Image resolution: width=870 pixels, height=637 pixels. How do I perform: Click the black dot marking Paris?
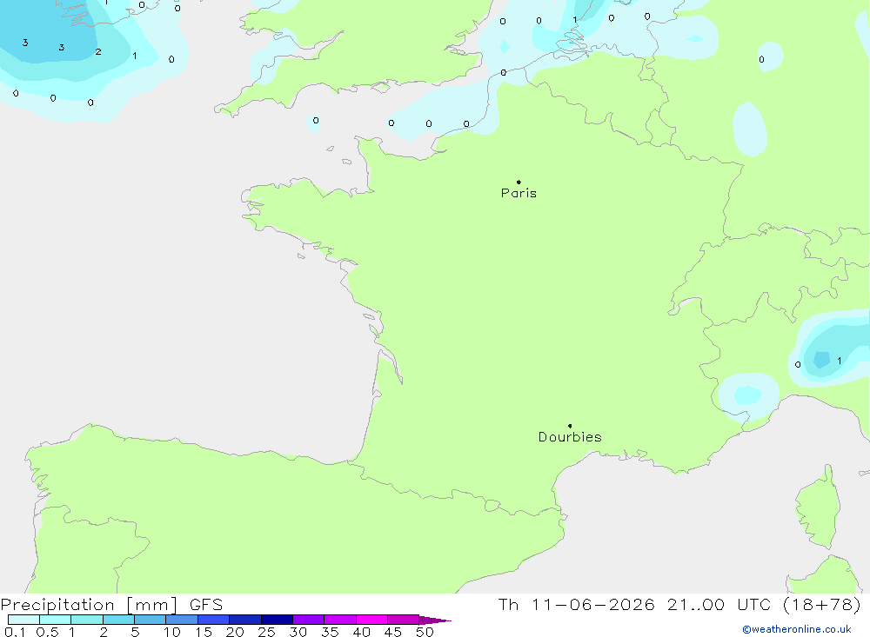[x=519, y=182]
